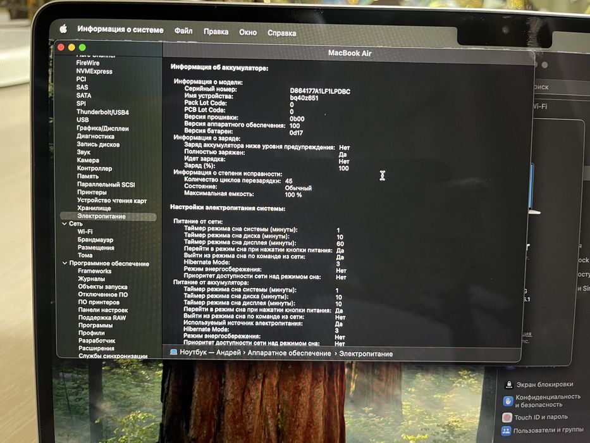This screenshot has width=590, height=443.
Task: Select USB in the sidebar
Action: tap(82, 120)
